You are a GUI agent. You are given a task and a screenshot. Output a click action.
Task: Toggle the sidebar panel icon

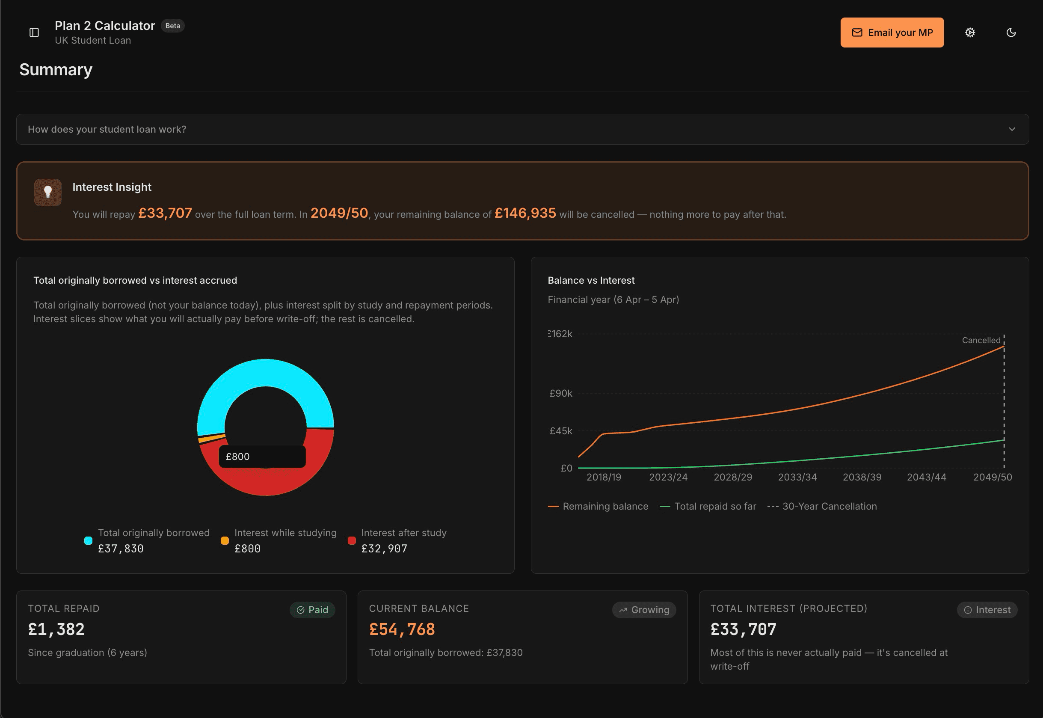click(34, 33)
